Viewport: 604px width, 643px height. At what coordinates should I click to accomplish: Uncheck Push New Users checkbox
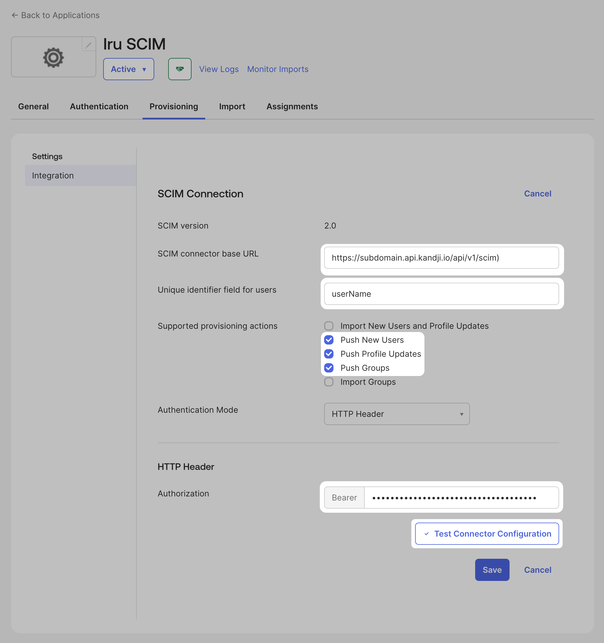tap(329, 340)
